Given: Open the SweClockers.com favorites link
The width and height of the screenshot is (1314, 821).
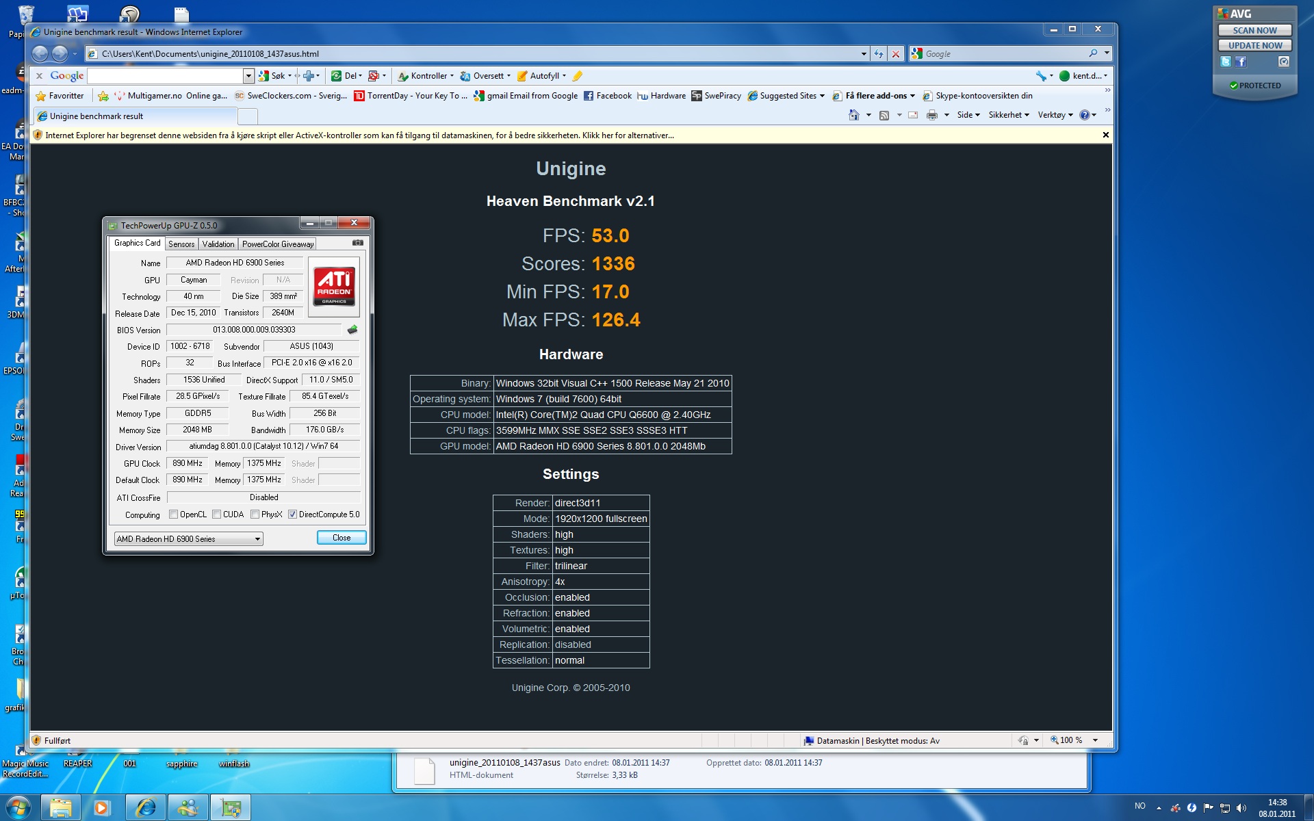Looking at the screenshot, I should (x=291, y=96).
